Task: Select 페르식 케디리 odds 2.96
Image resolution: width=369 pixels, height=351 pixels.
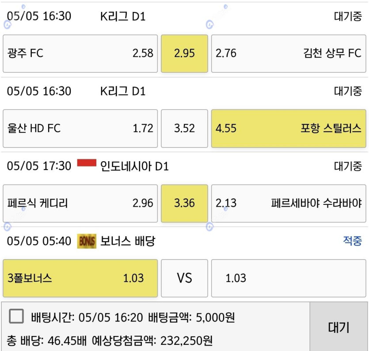Action: (x=80, y=204)
